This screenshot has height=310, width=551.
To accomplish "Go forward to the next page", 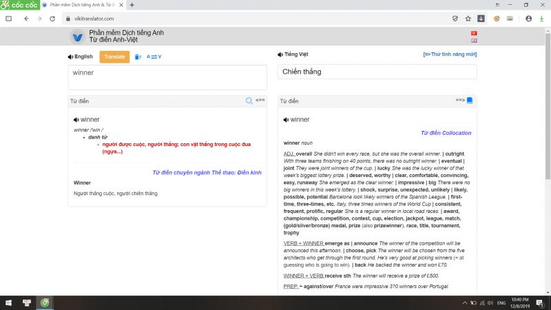I will [39, 19].
